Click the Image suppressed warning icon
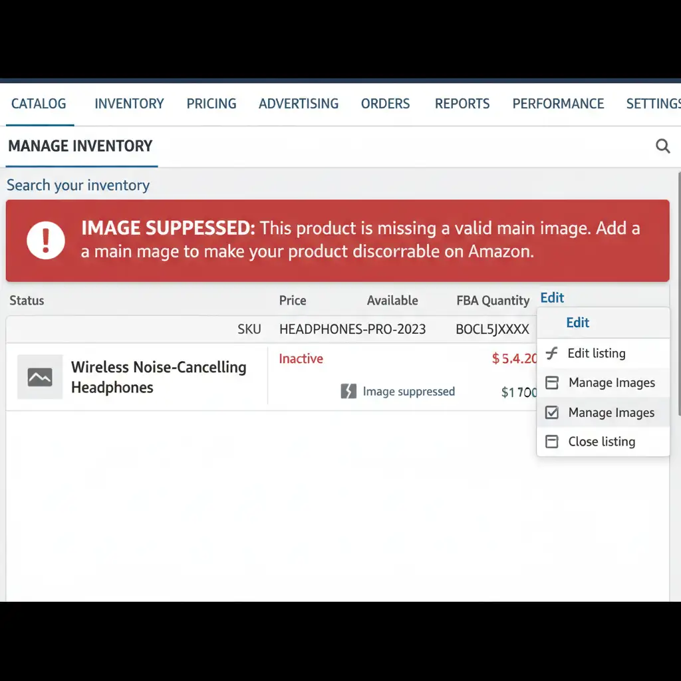This screenshot has height=681, width=681. pyautogui.click(x=348, y=392)
